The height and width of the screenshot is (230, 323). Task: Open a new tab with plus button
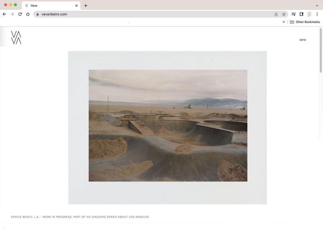point(86,6)
